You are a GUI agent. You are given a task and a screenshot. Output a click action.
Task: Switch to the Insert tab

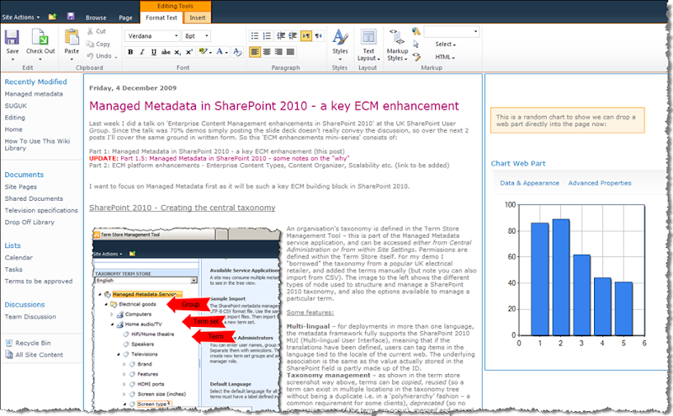click(198, 18)
